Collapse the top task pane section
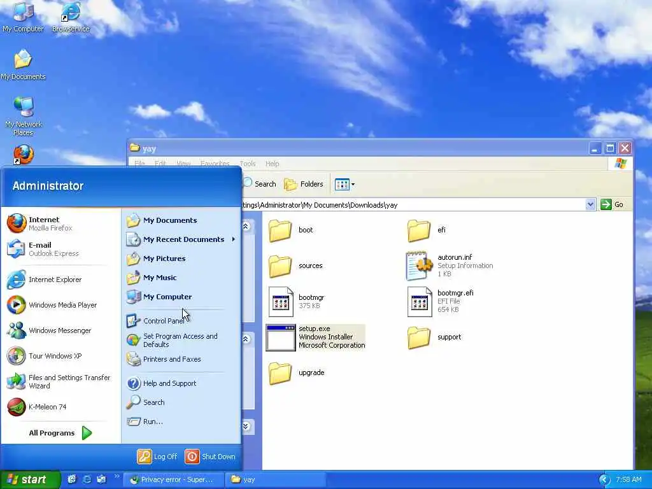Image resolution: width=652 pixels, height=489 pixels. 246,227
